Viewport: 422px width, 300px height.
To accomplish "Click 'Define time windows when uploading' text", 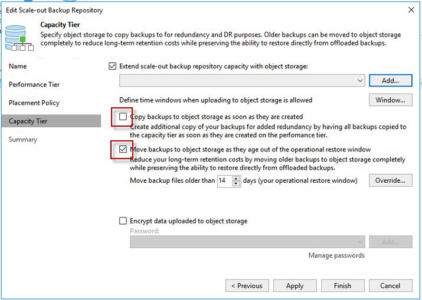I will pyautogui.click(x=215, y=100).
